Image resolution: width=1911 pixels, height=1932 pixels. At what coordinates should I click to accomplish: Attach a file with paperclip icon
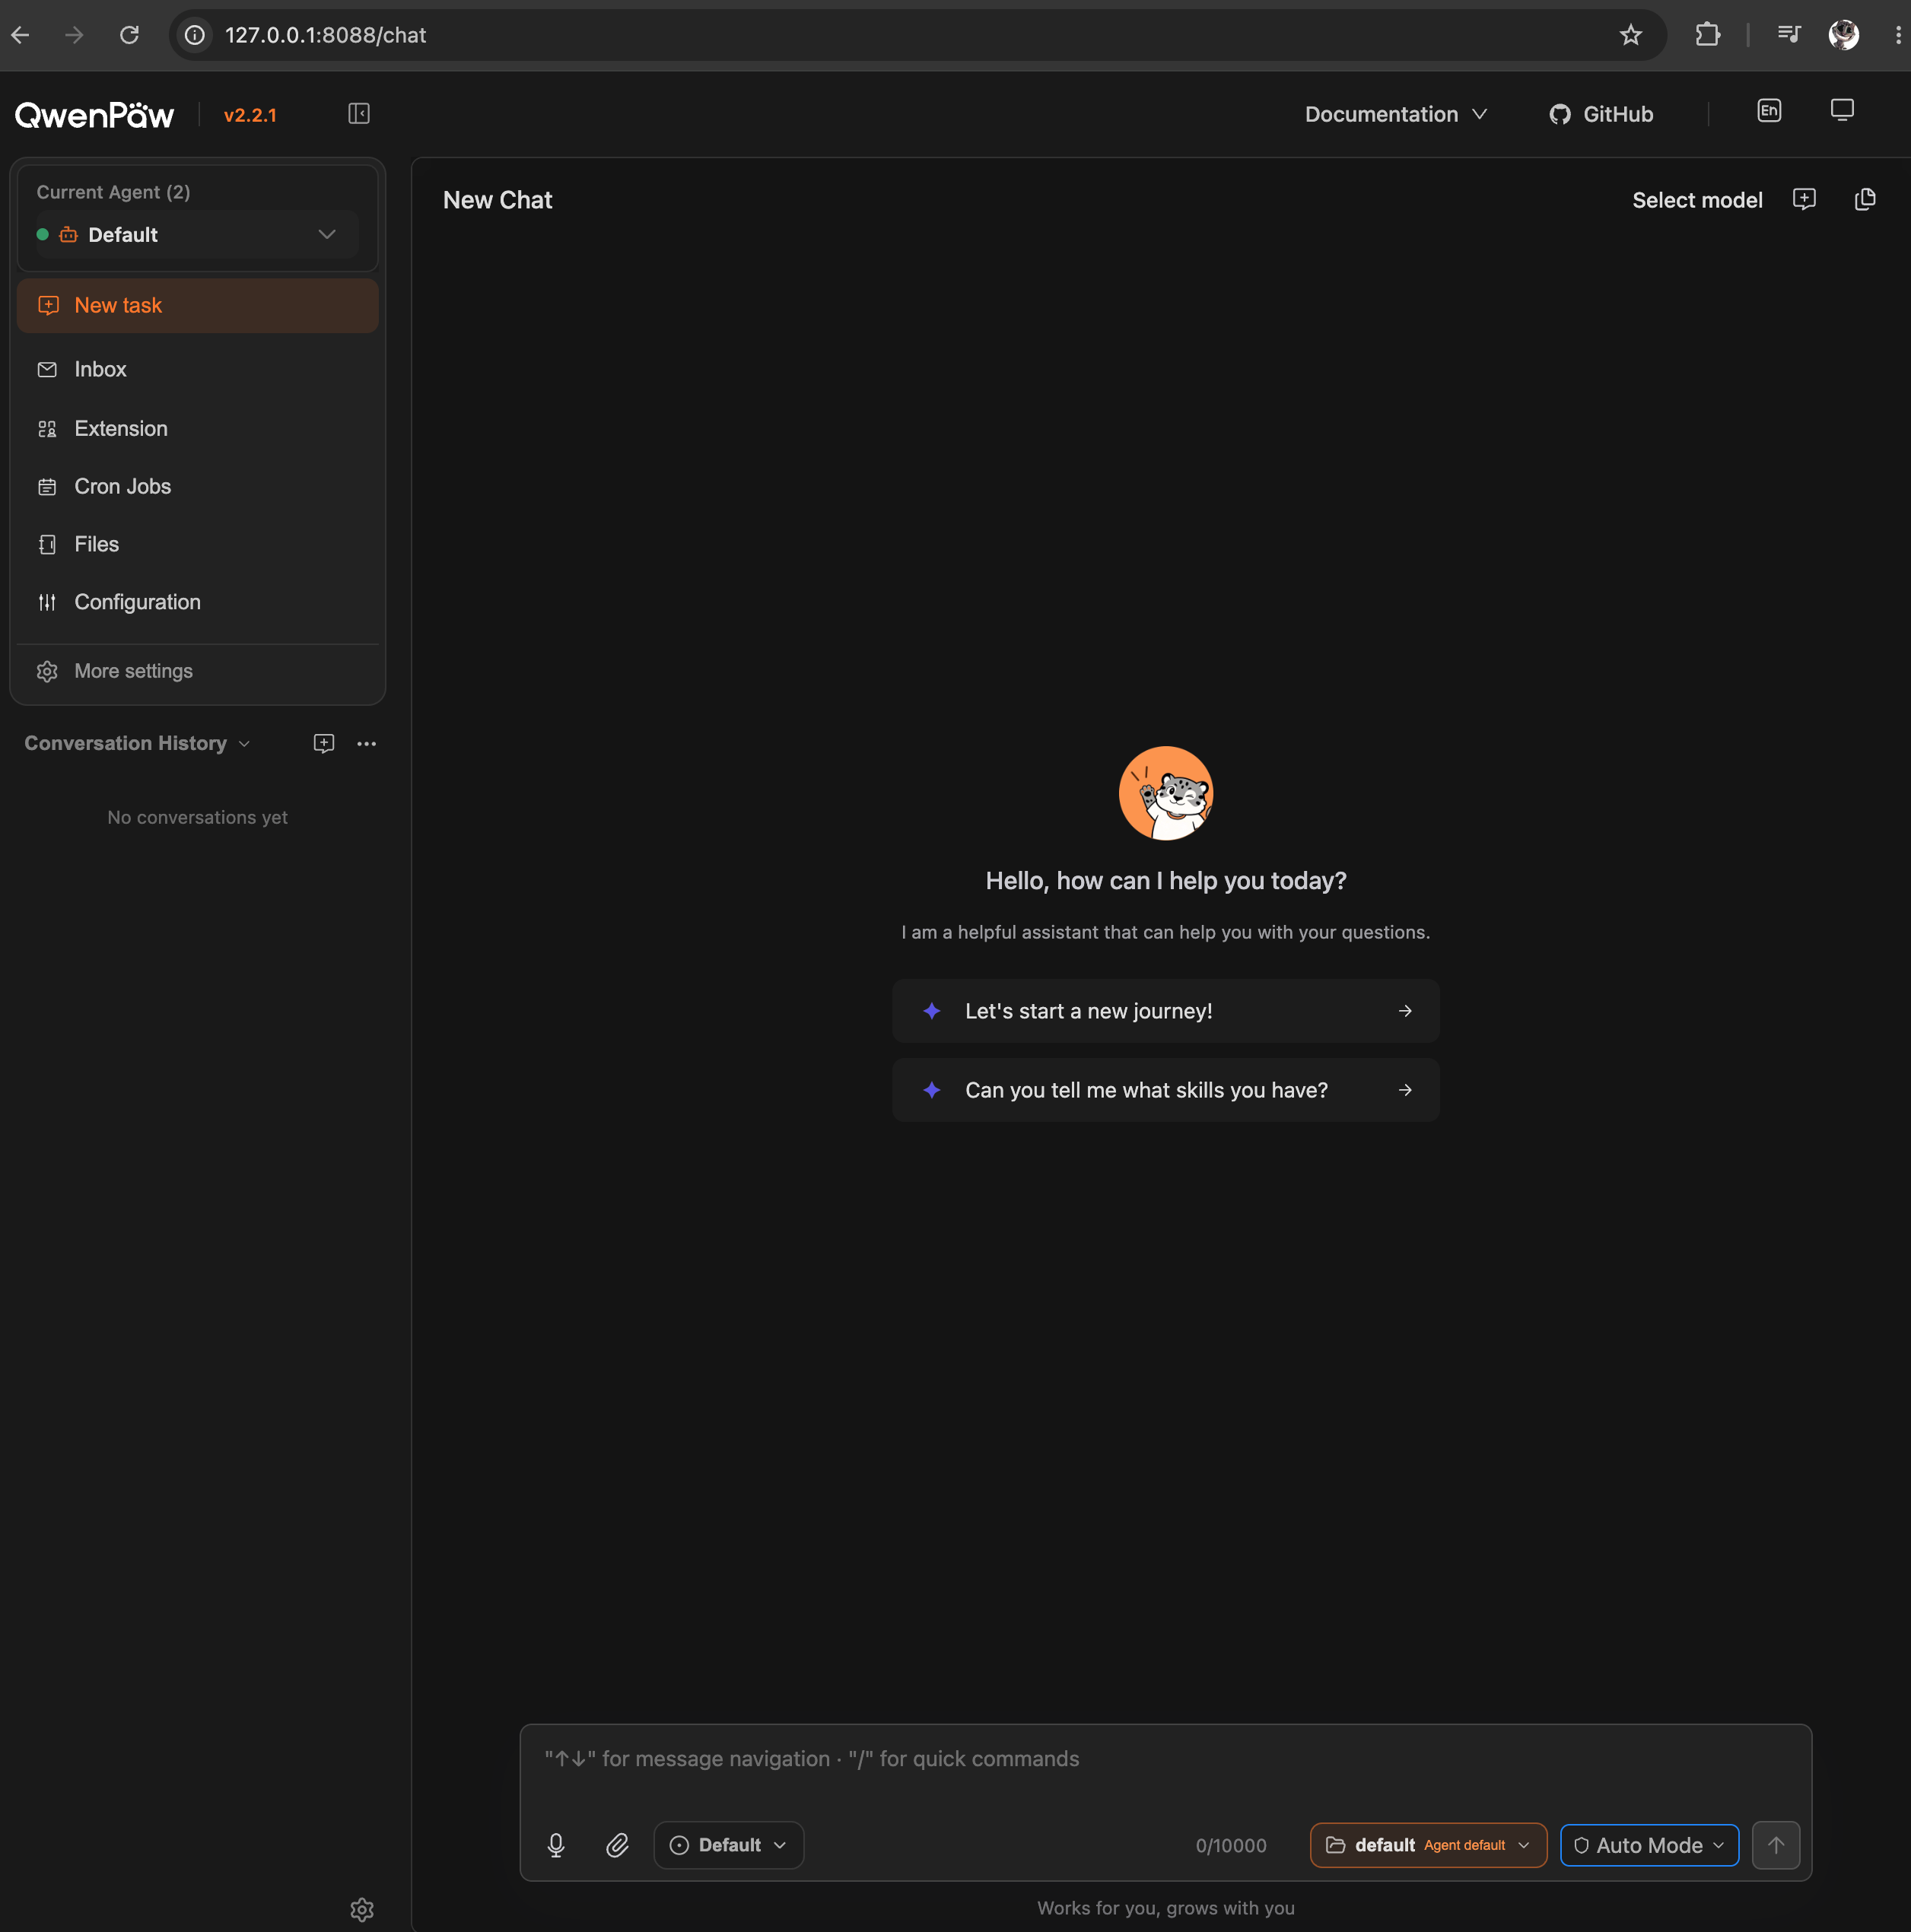(x=618, y=1845)
